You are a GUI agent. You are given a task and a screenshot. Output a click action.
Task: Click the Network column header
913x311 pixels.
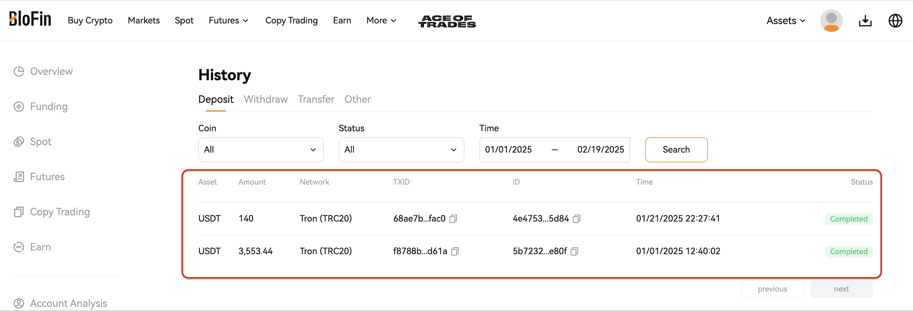pyautogui.click(x=314, y=182)
